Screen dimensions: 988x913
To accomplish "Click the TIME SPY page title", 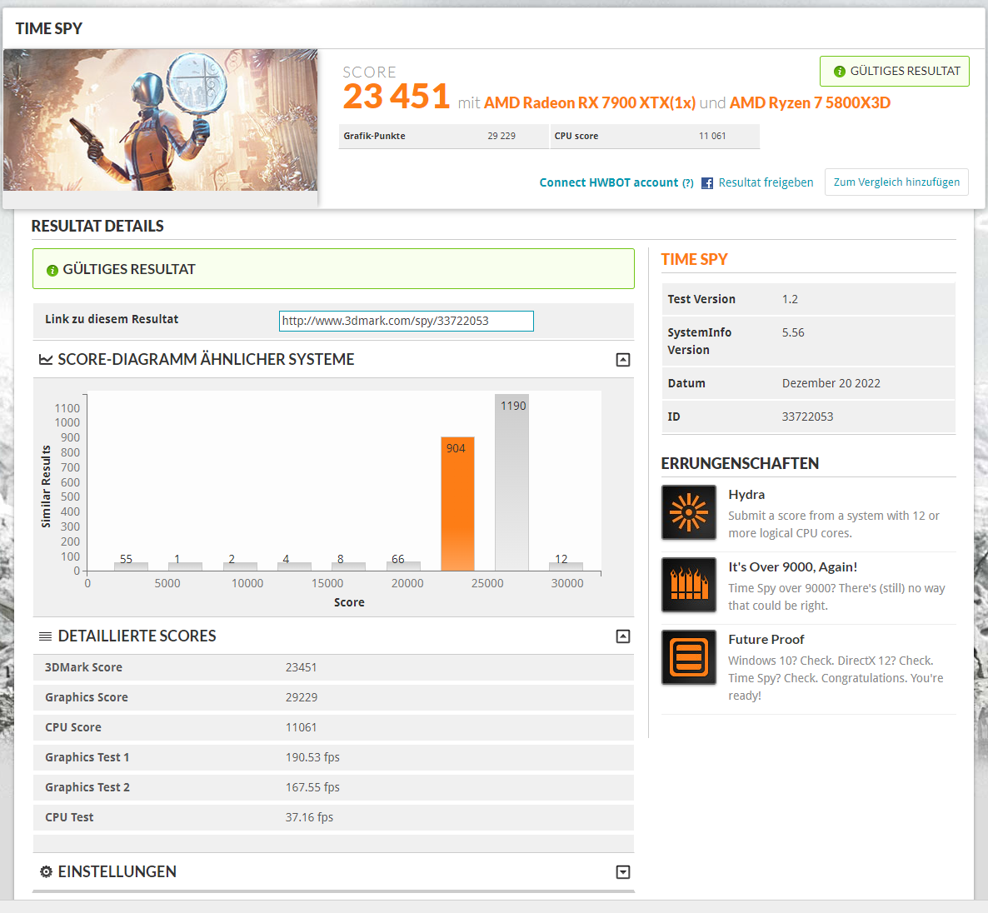I will 49,29.
